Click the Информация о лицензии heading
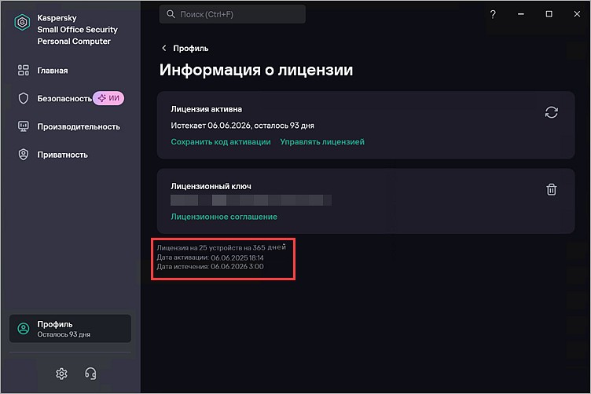591x394 pixels. coord(256,70)
